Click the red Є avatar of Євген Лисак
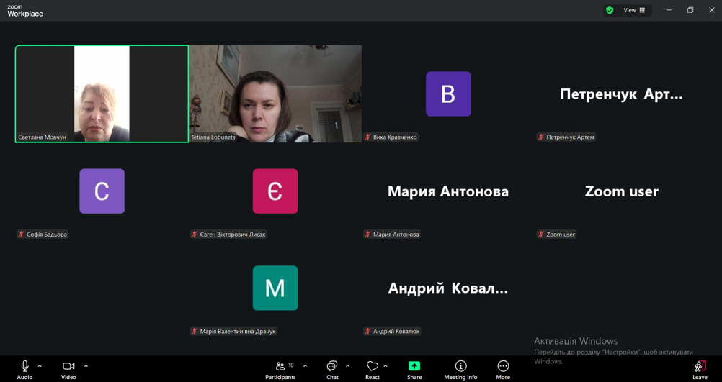722x382 pixels. pos(275,191)
